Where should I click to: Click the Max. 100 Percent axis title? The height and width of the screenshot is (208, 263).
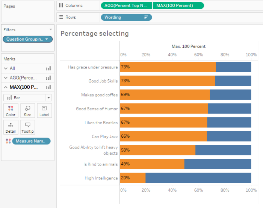pos(189,46)
